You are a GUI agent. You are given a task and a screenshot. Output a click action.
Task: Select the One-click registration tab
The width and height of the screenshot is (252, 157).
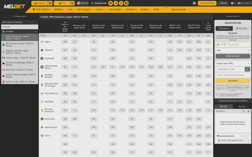(241, 29)
